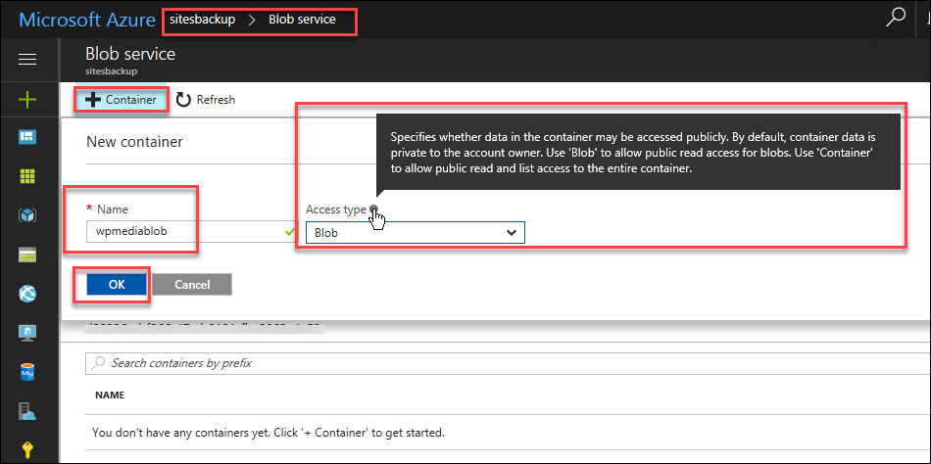Click the NAME column header
Viewport: 931px width, 464px height.
109,394
